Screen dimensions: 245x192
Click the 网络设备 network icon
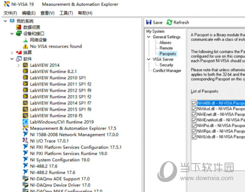[25, 40]
